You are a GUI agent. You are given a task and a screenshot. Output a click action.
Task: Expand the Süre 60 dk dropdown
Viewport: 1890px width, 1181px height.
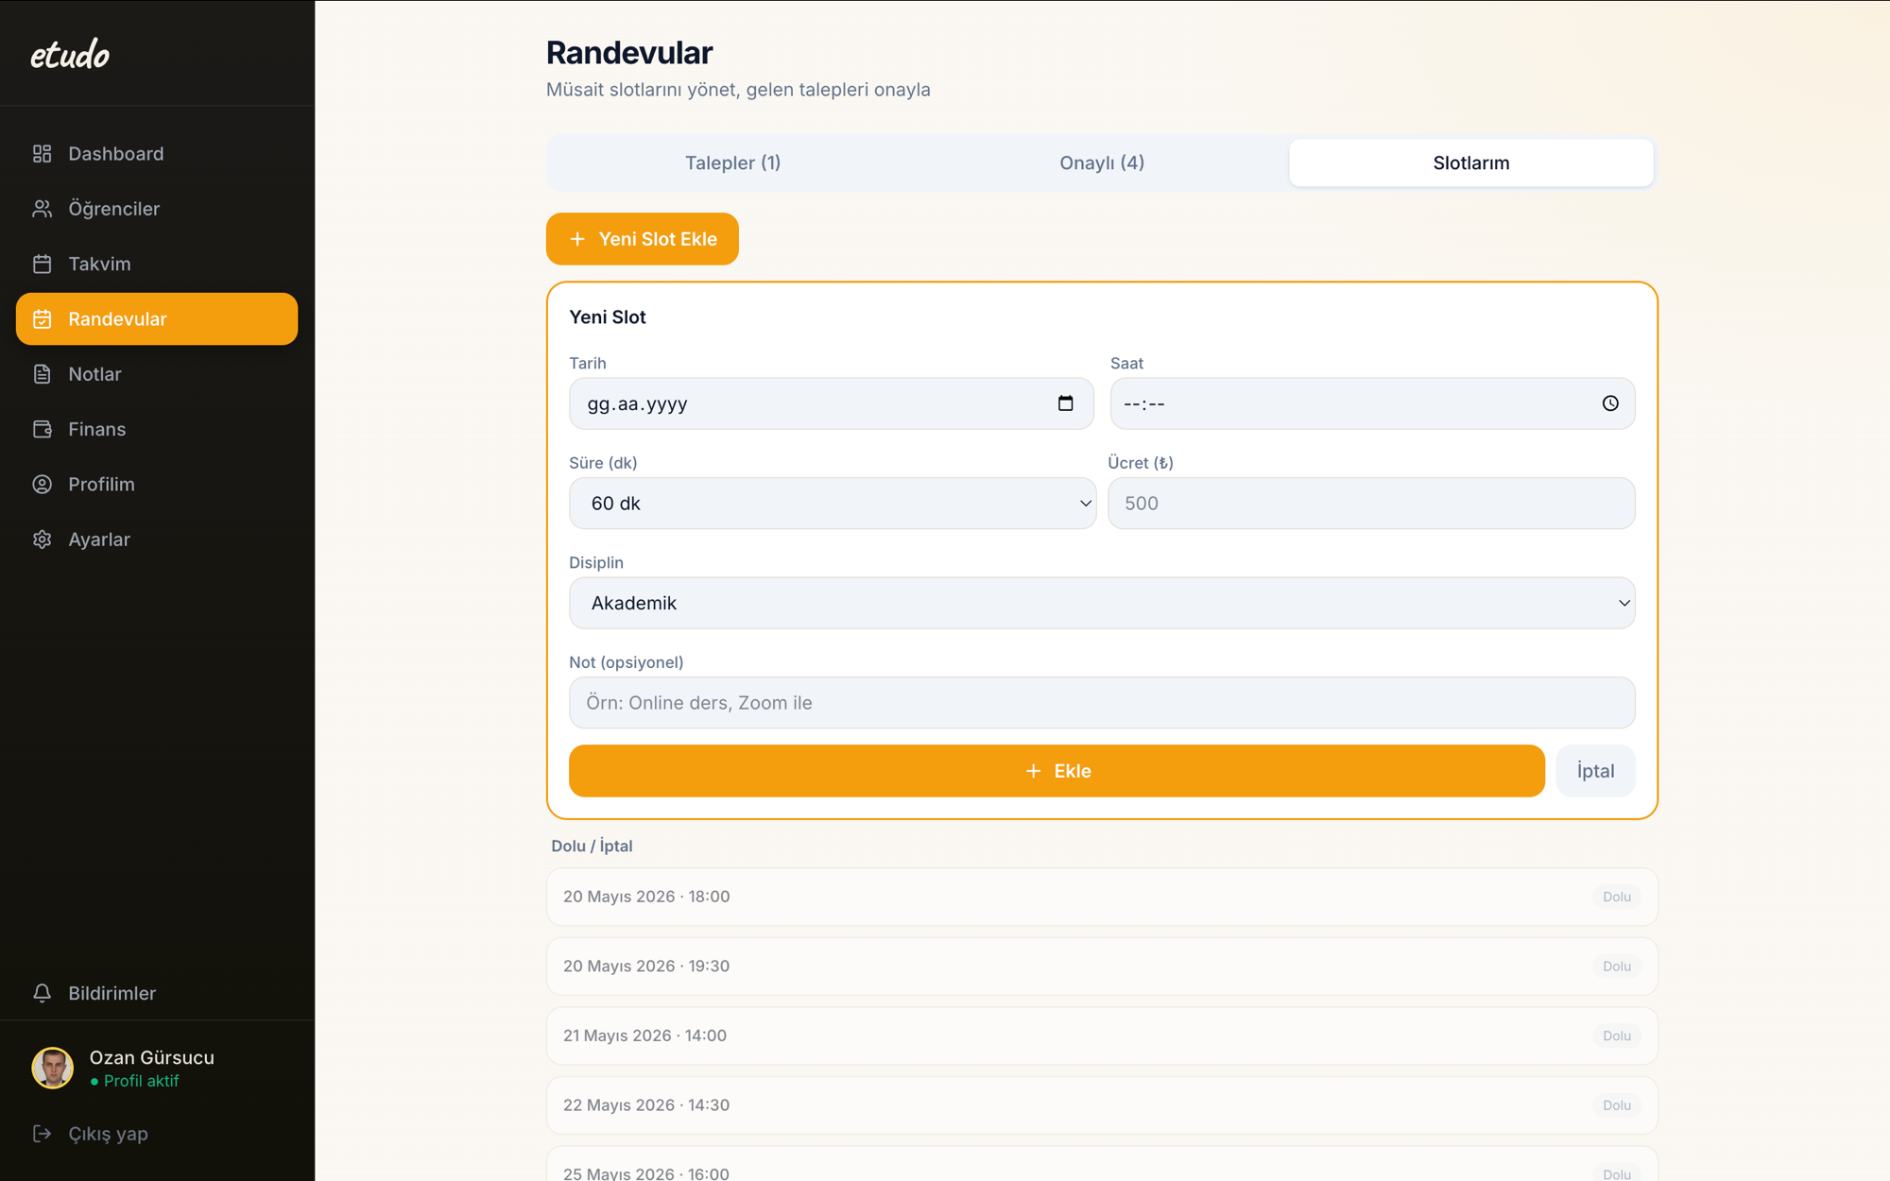tap(832, 504)
